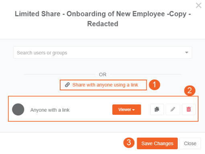Click the Save Changes button
Image resolution: width=205 pixels, height=154 pixels.
tap(157, 143)
